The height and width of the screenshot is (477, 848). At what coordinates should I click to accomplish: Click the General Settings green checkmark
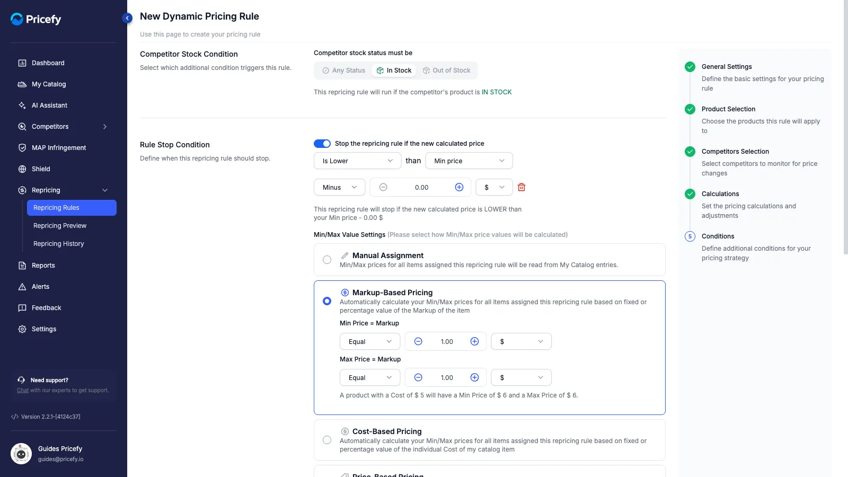tap(690, 67)
